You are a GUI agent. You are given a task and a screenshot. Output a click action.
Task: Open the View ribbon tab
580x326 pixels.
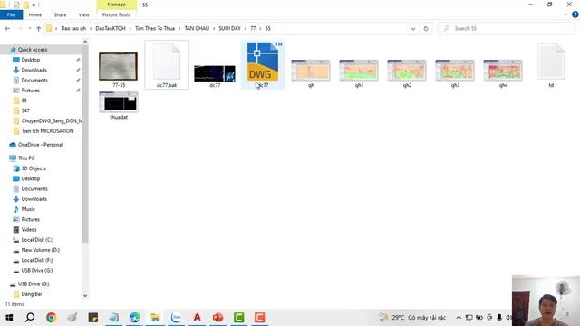(84, 14)
